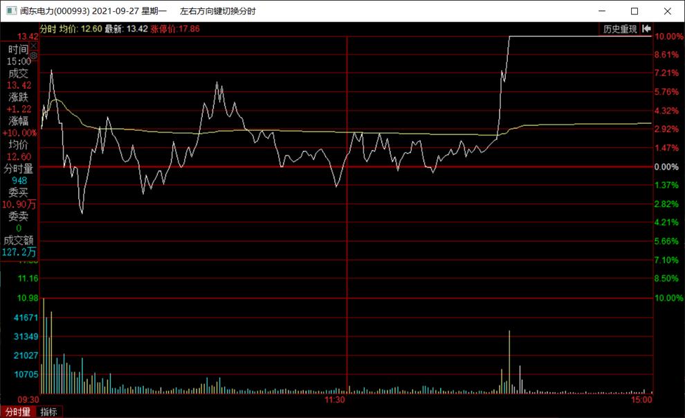Open info panel settings gear icon

pyautogui.click(x=34, y=55)
